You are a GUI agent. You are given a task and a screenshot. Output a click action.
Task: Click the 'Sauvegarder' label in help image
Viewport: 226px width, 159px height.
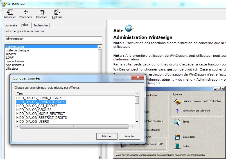(x=189, y=137)
